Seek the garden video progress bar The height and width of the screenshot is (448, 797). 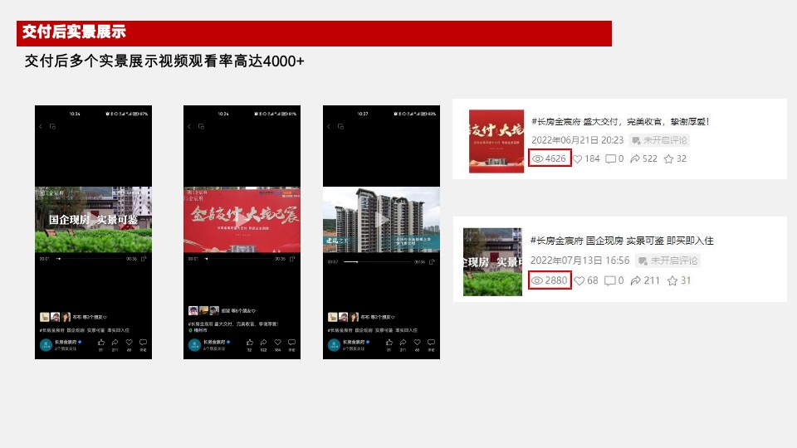(x=91, y=259)
